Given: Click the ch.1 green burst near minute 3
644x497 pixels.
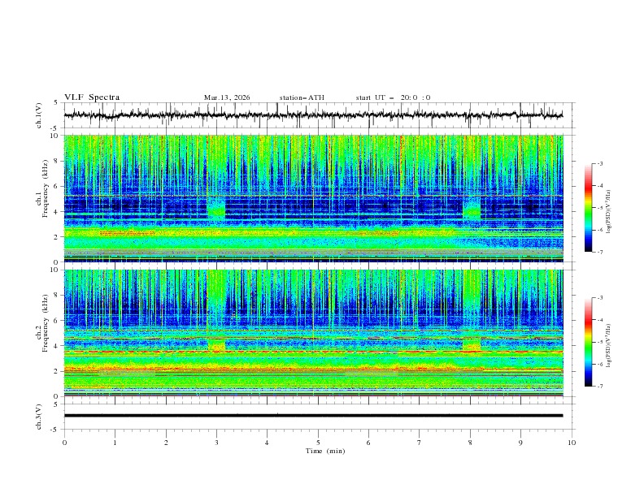Looking at the screenshot, I should pos(216,208).
